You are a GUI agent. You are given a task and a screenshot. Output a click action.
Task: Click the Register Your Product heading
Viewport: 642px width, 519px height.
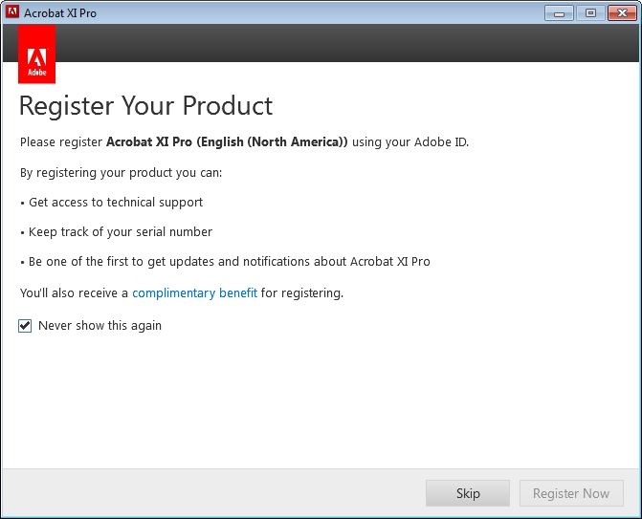pos(146,106)
